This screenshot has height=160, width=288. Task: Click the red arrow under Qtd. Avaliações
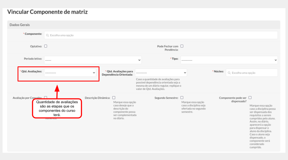(57, 92)
